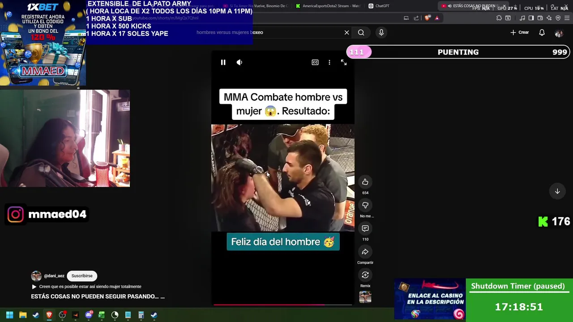The height and width of the screenshot is (322, 573).
Task: Go to the next Short arrow
Action: click(x=557, y=191)
